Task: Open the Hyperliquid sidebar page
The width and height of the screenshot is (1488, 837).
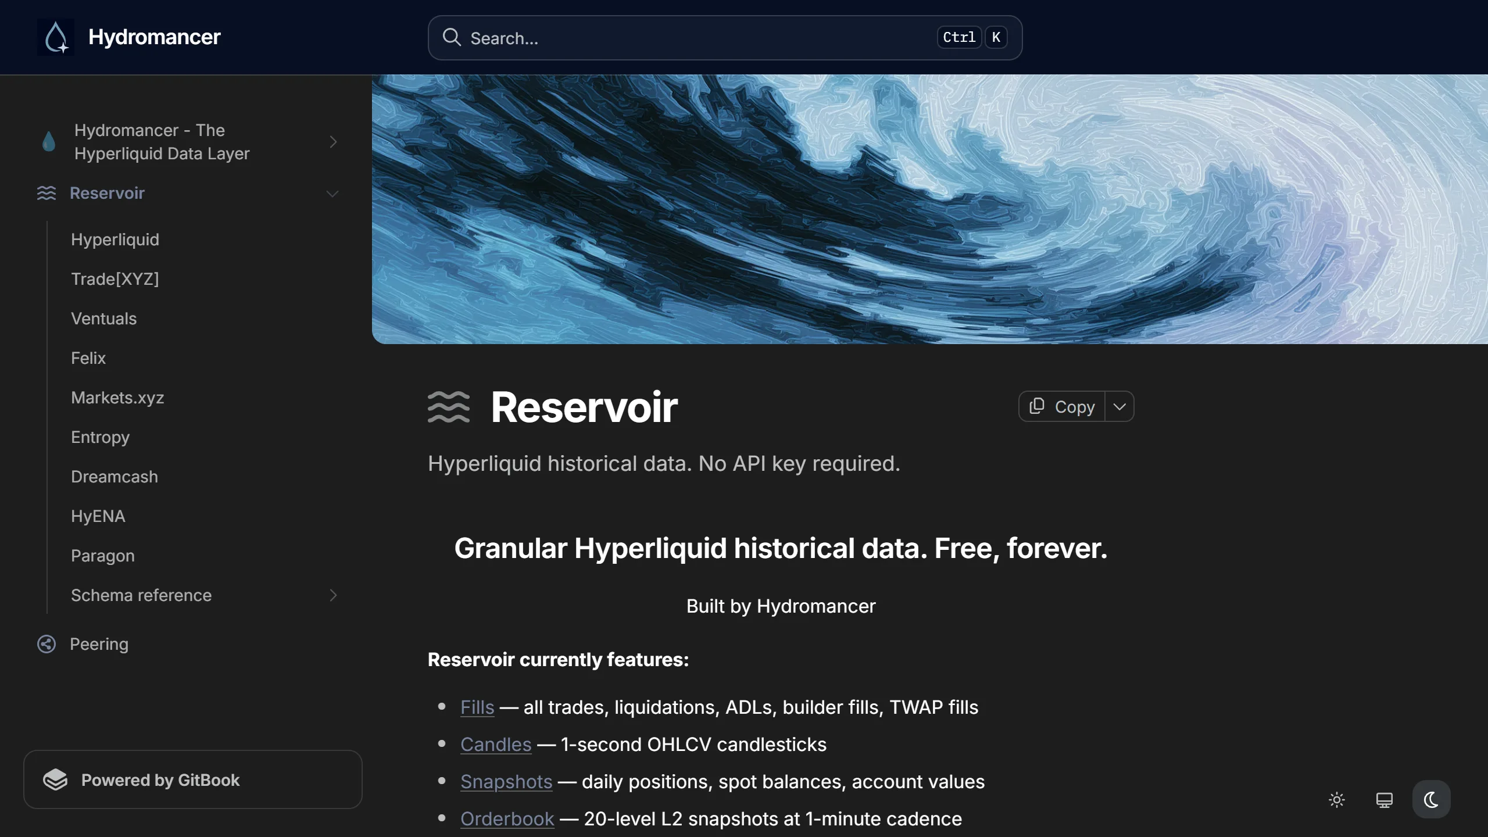Action: (115, 239)
